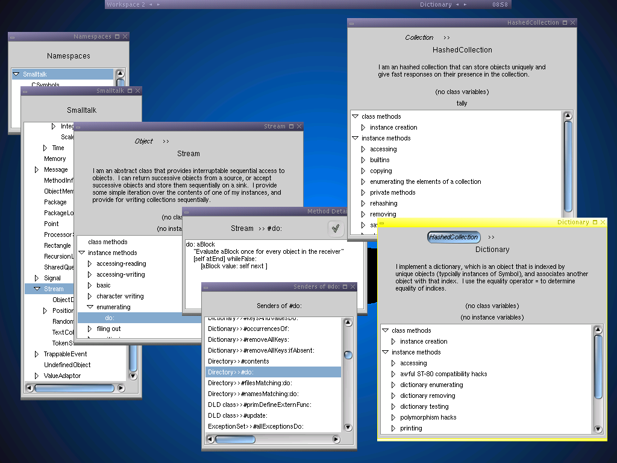The image size is (617, 463).
Task: Select Directory>>#do: in the senders list
Action: (x=274, y=372)
